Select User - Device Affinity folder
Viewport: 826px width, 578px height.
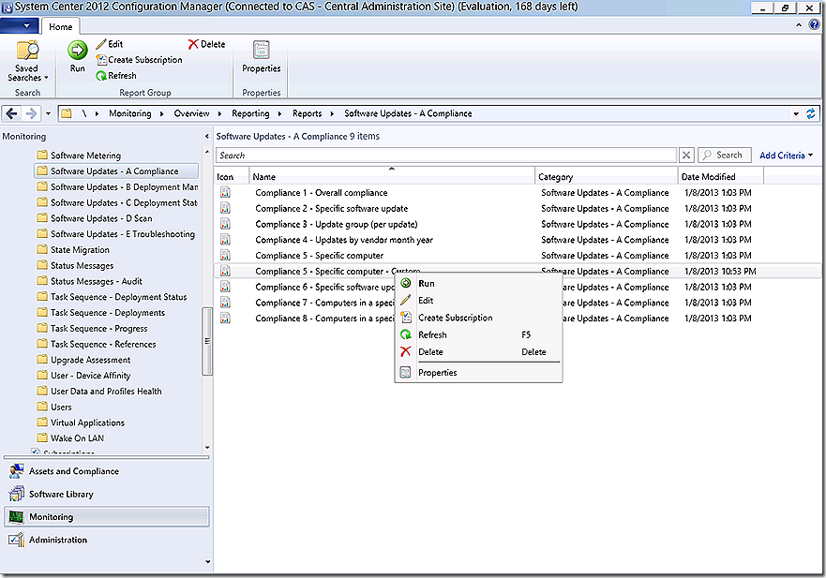[x=83, y=376]
